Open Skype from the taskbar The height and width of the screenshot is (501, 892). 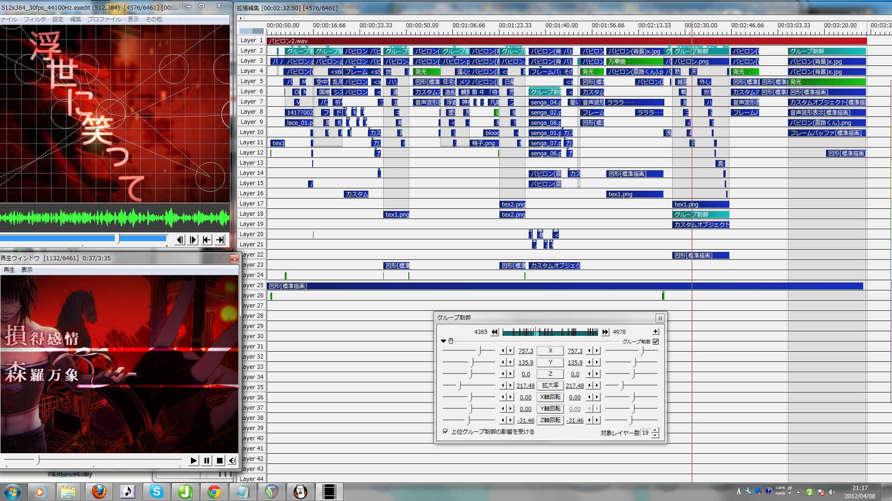coord(157,492)
